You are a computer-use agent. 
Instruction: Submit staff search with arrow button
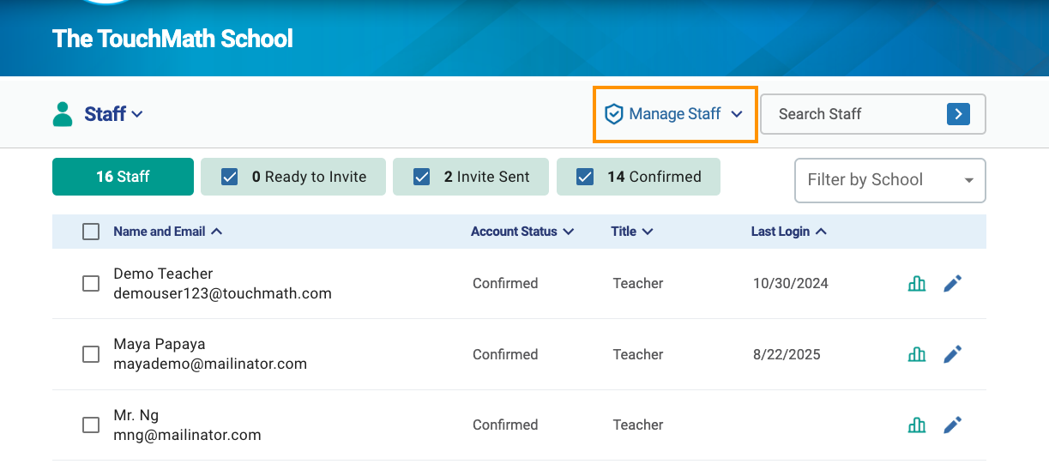958,114
